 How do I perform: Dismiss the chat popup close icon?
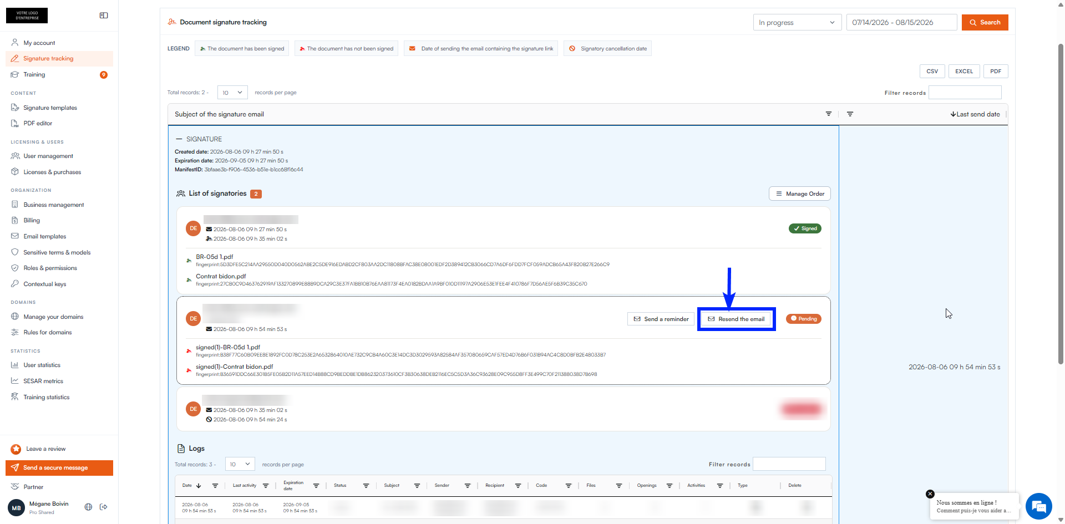click(x=930, y=494)
